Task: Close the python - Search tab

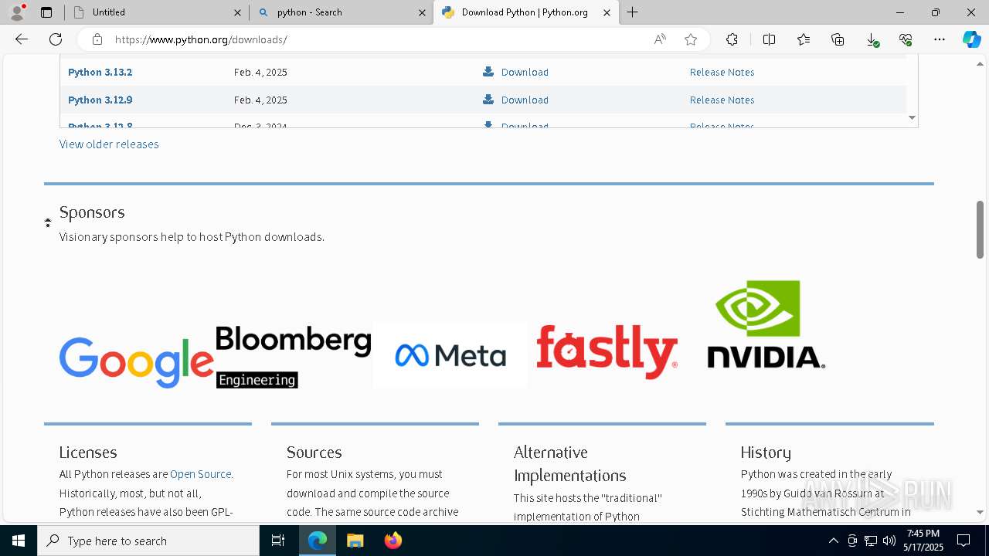Action: pyautogui.click(x=422, y=12)
